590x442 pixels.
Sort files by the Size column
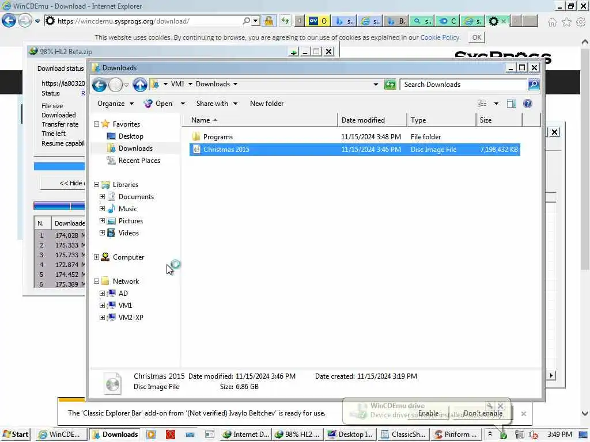click(499, 120)
